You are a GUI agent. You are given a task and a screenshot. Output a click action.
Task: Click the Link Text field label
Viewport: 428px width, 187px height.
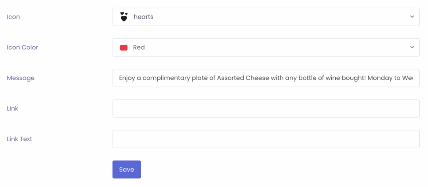click(x=19, y=139)
